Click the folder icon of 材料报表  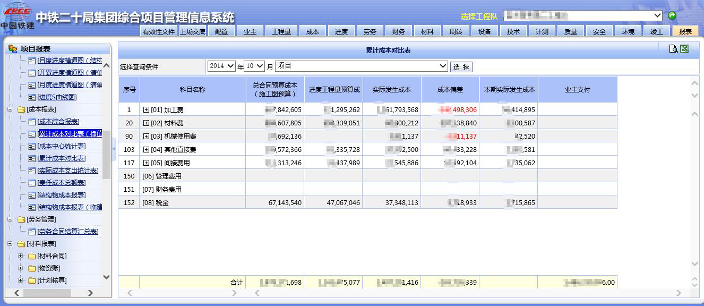click(x=21, y=244)
